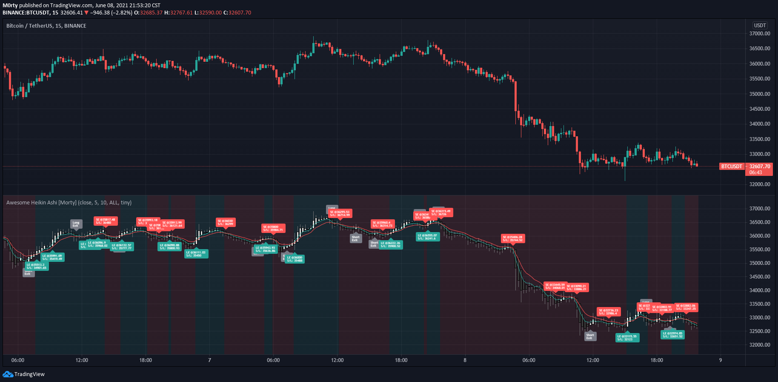Click the USDT currency label on price axis
The image size is (778, 382).
760,26
